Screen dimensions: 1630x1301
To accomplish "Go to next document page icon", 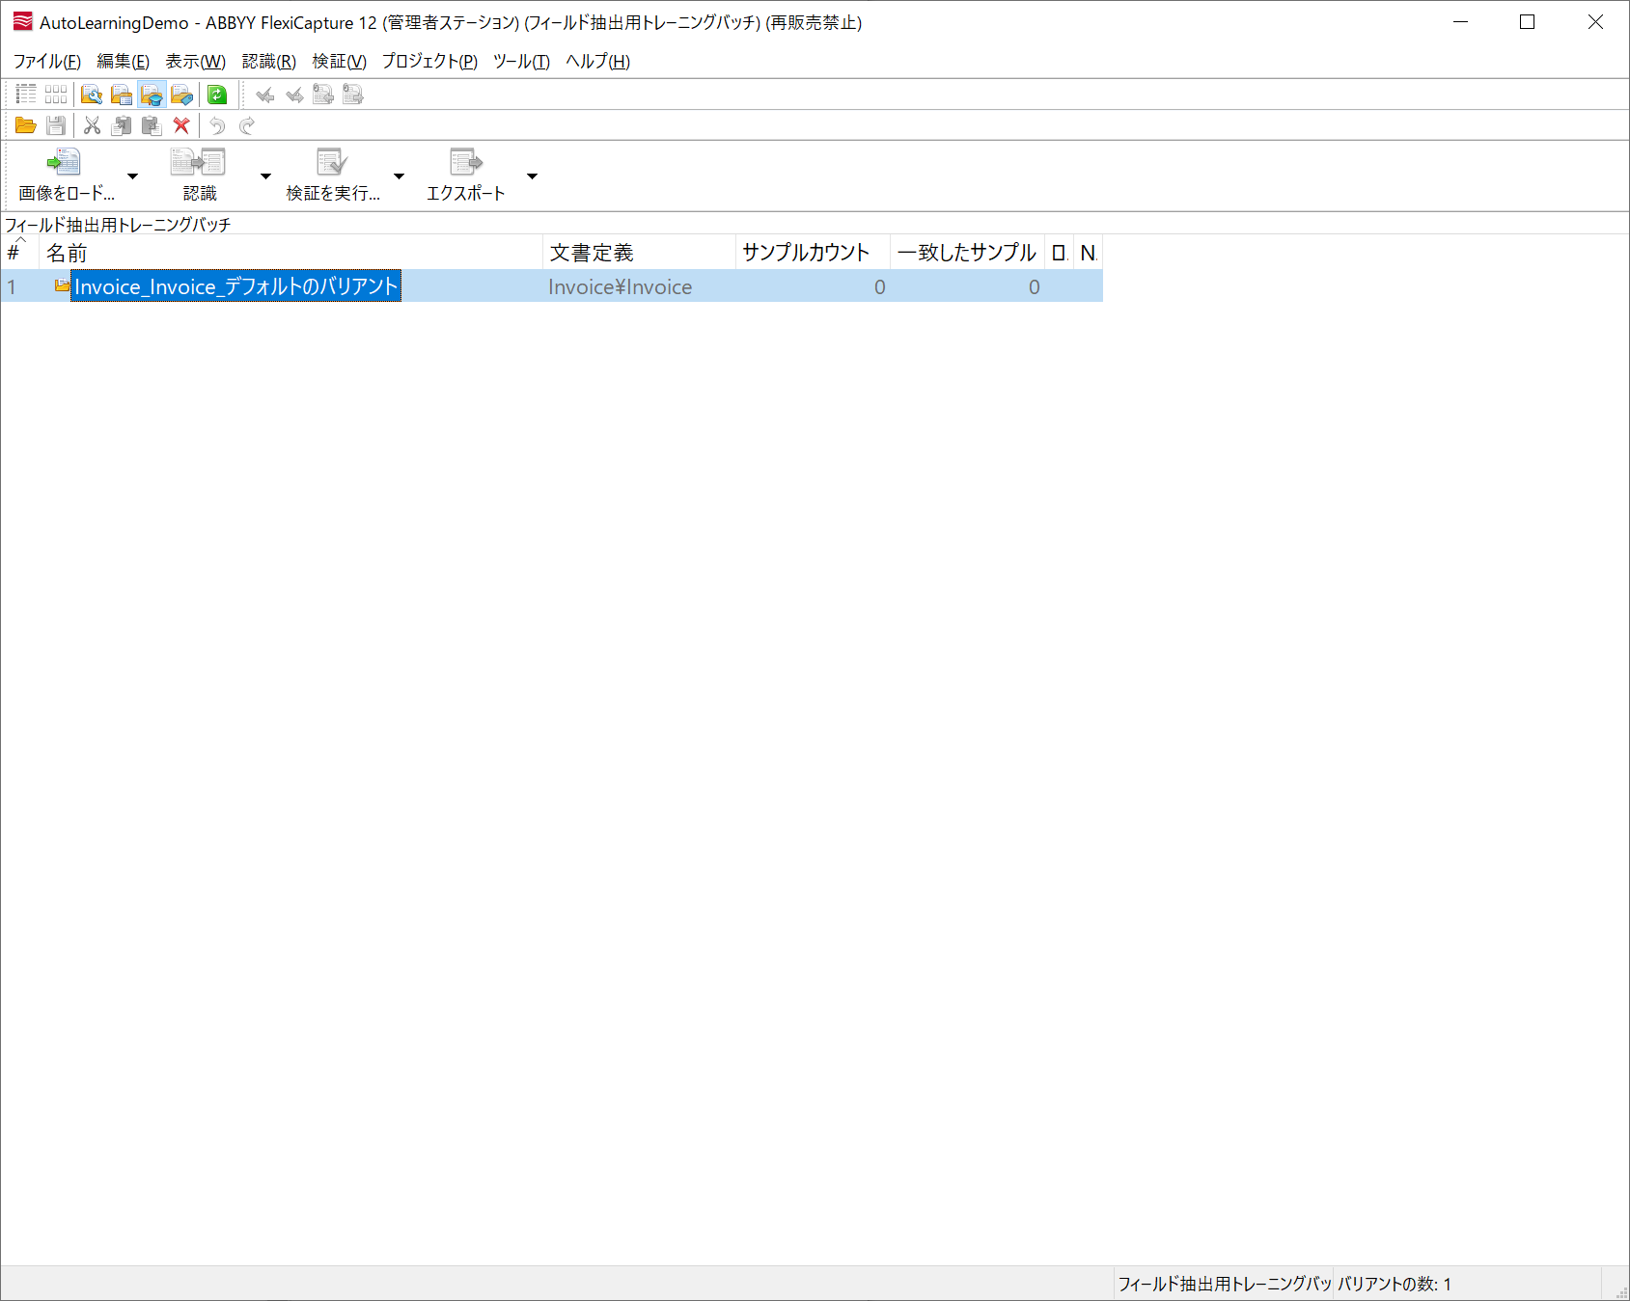I will tap(353, 95).
